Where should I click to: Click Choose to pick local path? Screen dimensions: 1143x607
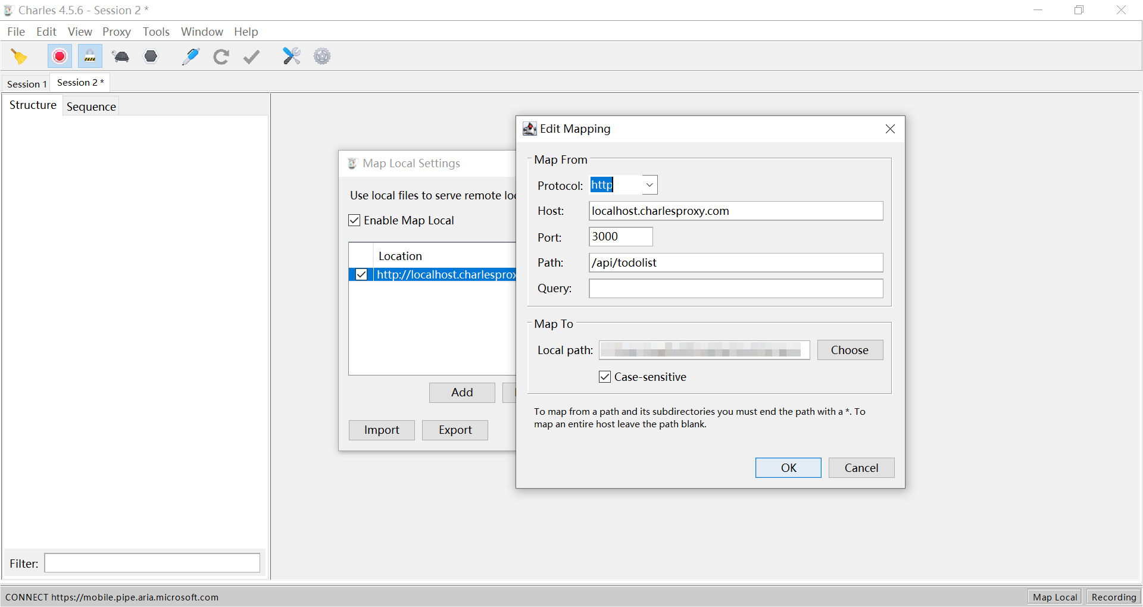[850, 350]
